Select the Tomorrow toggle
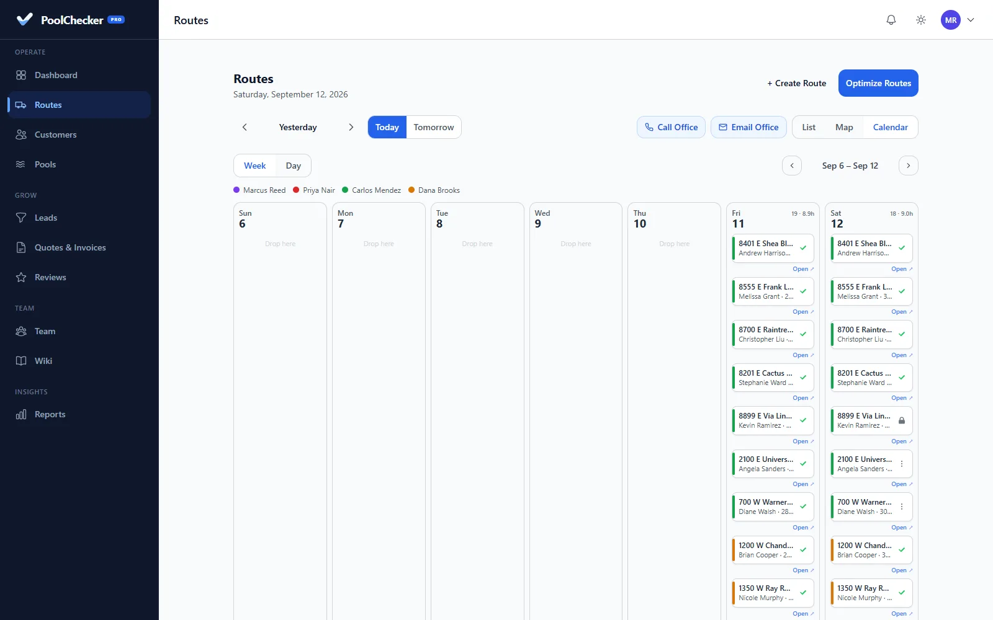 pyautogui.click(x=434, y=127)
